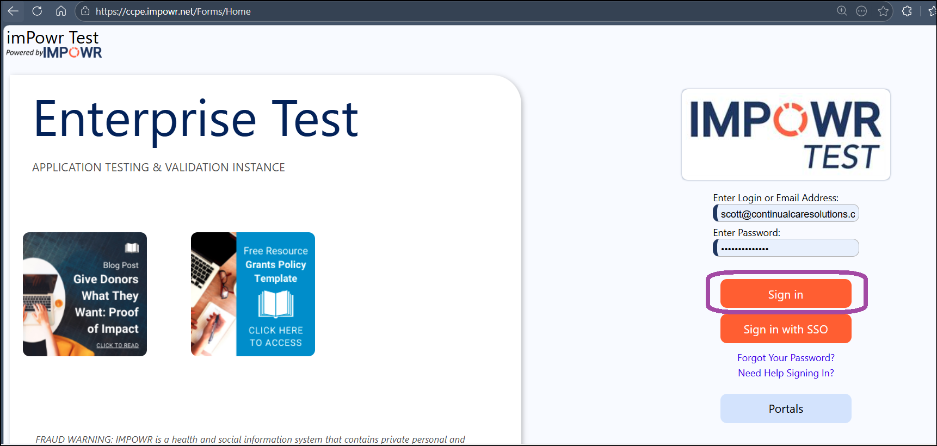Open the Grants Policy Template free resource
Image resolution: width=937 pixels, height=446 pixels.
(x=253, y=294)
